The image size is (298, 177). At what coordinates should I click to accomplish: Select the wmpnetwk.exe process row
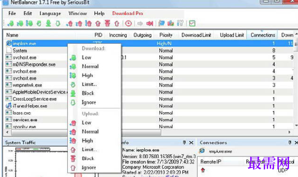[148, 85]
